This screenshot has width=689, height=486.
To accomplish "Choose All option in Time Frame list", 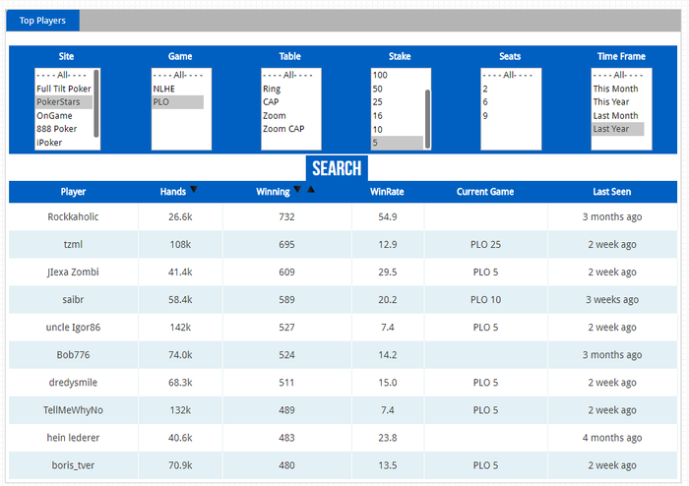I will tap(618, 75).
